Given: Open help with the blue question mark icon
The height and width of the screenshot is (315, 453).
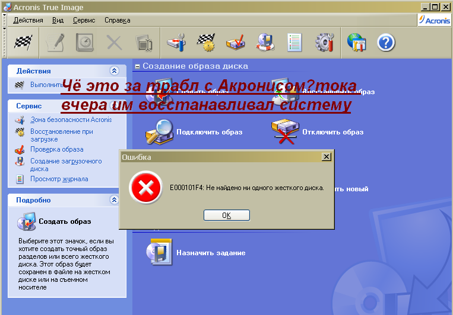Looking at the screenshot, I should point(386,43).
